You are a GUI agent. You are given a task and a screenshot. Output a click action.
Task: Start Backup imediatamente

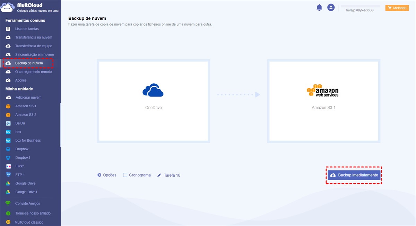[x=354, y=175]
